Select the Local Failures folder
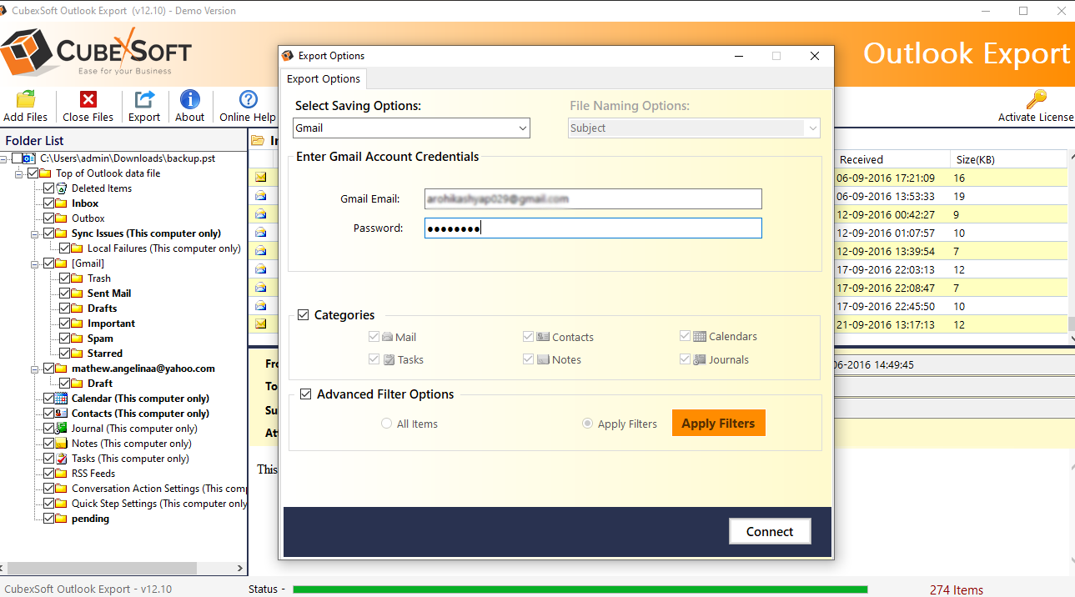1075x597 pixels. tap(163, 248)
